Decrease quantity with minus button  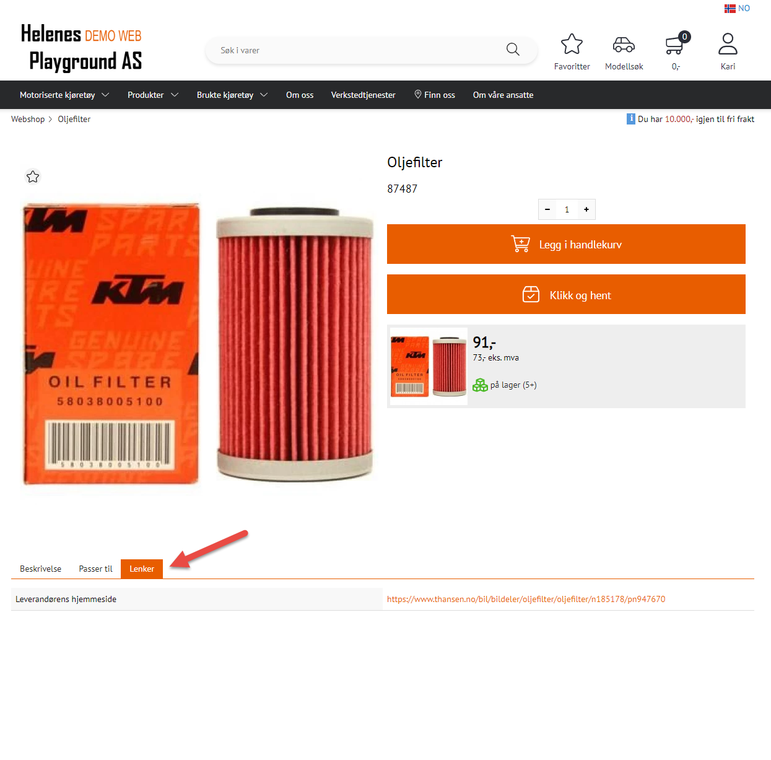(547, 209)
